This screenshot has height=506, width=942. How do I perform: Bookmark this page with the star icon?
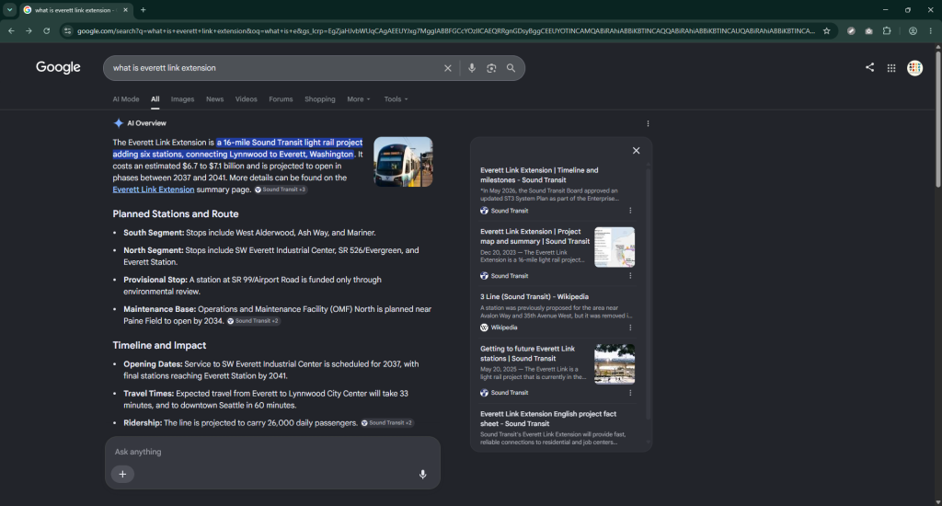pos(827,30)
